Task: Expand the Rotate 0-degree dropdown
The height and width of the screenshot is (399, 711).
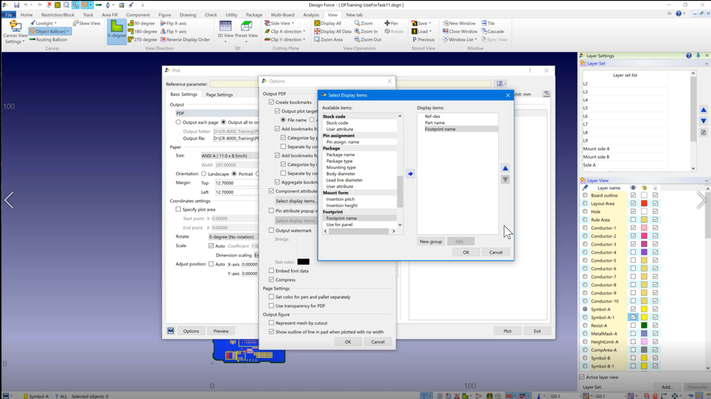Action: [x=233, y=237]
